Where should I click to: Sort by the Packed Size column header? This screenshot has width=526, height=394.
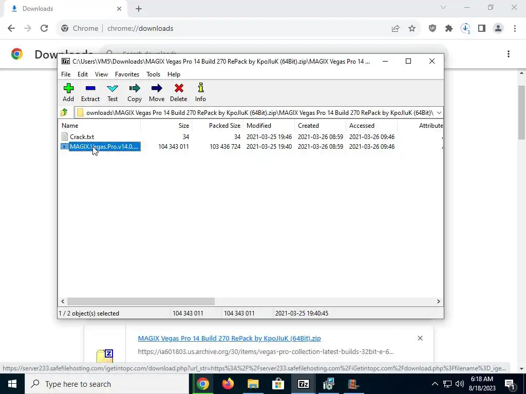click(x=217, y=126)
